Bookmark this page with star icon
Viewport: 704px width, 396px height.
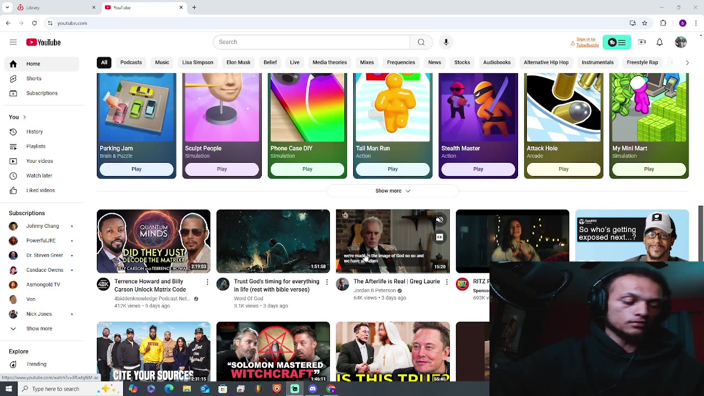click(645, 23)
